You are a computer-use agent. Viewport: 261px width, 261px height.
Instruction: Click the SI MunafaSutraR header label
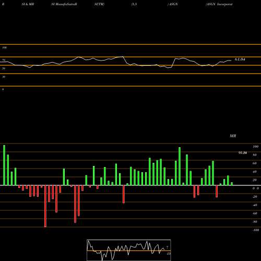(64, 4)
